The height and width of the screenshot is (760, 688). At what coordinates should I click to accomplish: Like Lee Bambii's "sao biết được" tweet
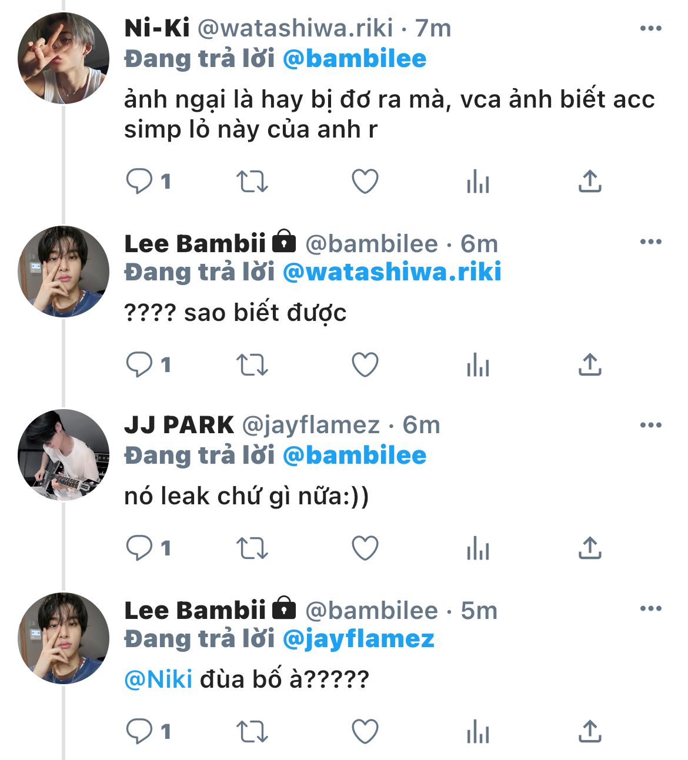(x=365, y=365)
